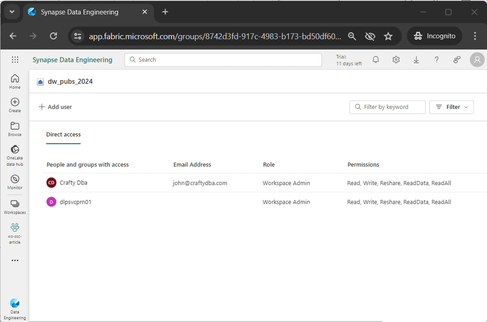Screen dimensions: 487x322
Task: Show more sidebar options (ellipsis)
Action: [x=15, y=261]
